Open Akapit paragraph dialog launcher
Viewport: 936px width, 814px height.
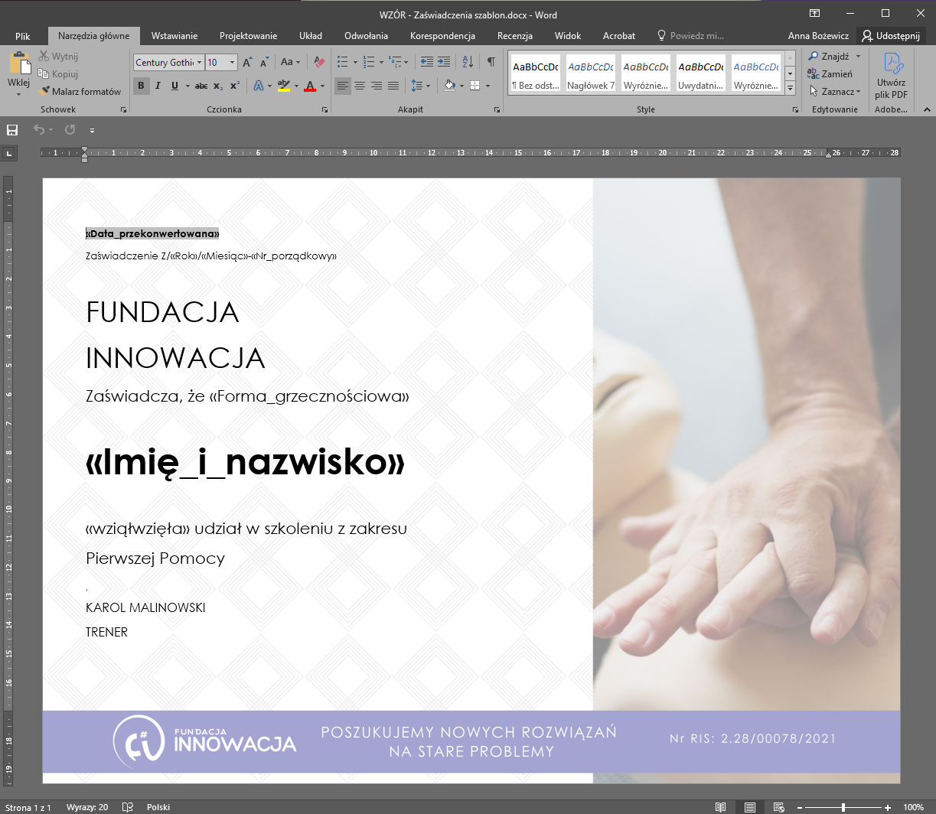[495, 110]
